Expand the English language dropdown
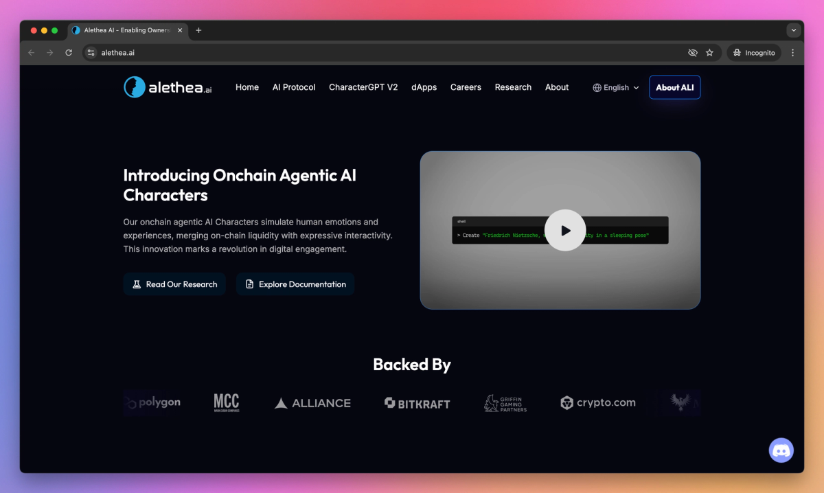The height and width of the screenshot is (493, 824). point(616,88)
